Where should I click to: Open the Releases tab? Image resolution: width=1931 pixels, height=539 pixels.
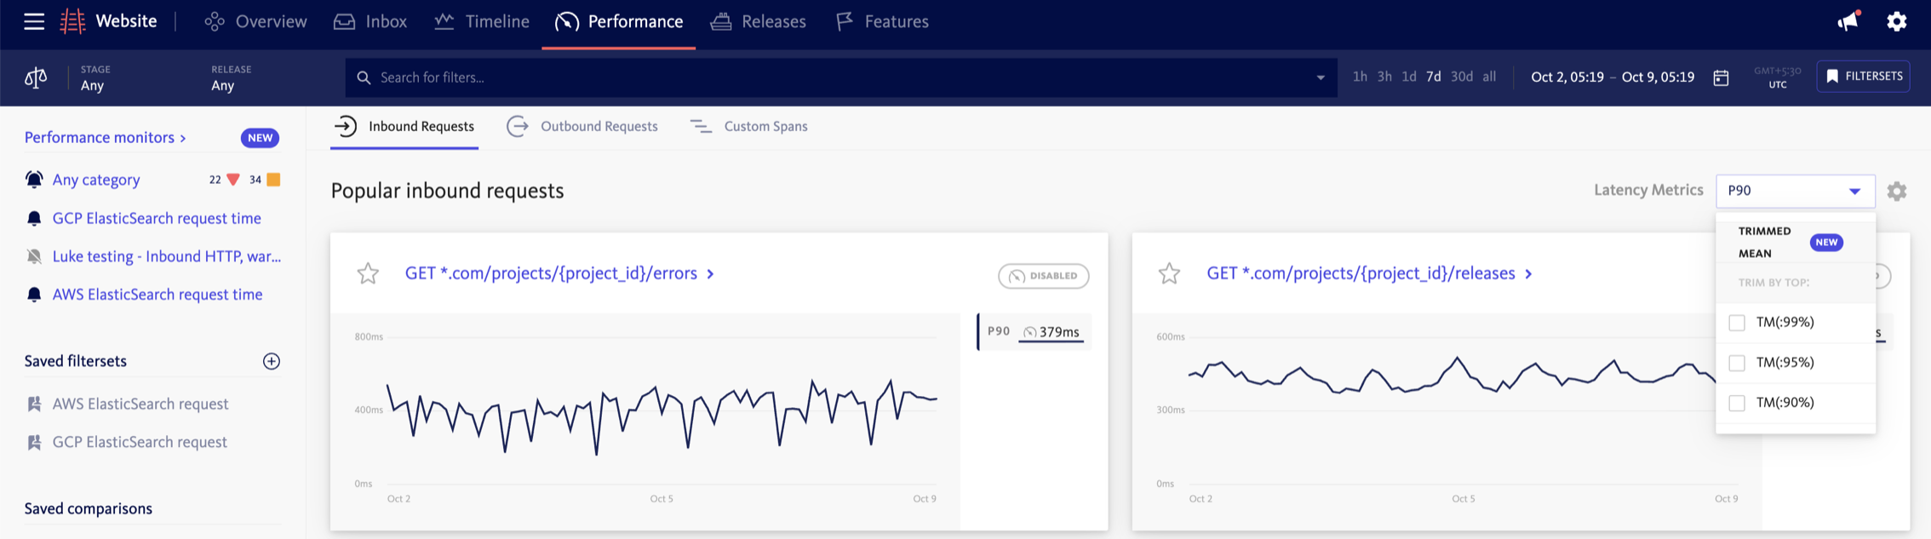pyautogui.click(x=759, y=21)
